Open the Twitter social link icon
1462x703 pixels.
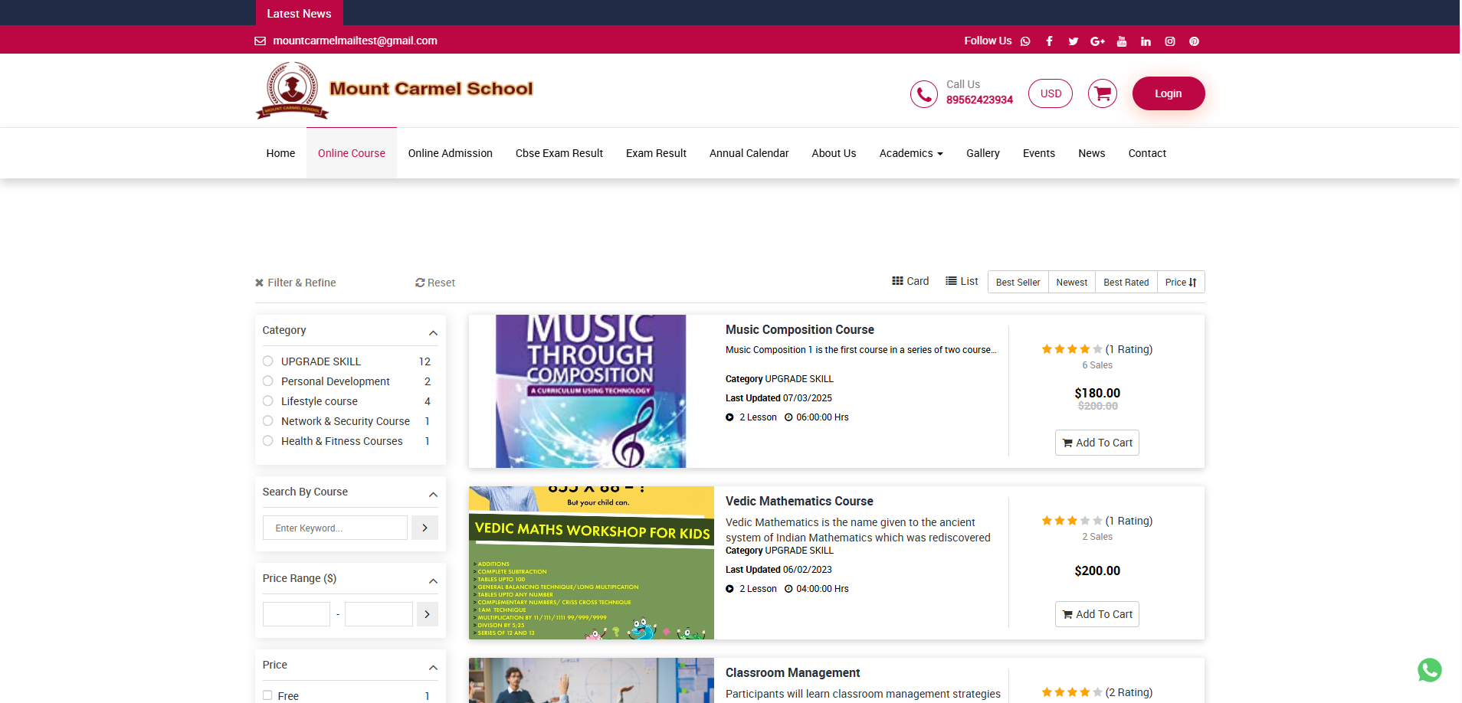coord(1073,41)
